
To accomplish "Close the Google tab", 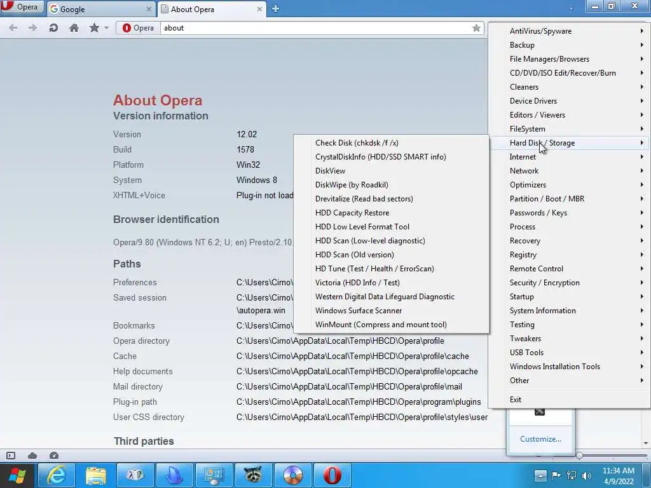I will click(x=149, y=9).
